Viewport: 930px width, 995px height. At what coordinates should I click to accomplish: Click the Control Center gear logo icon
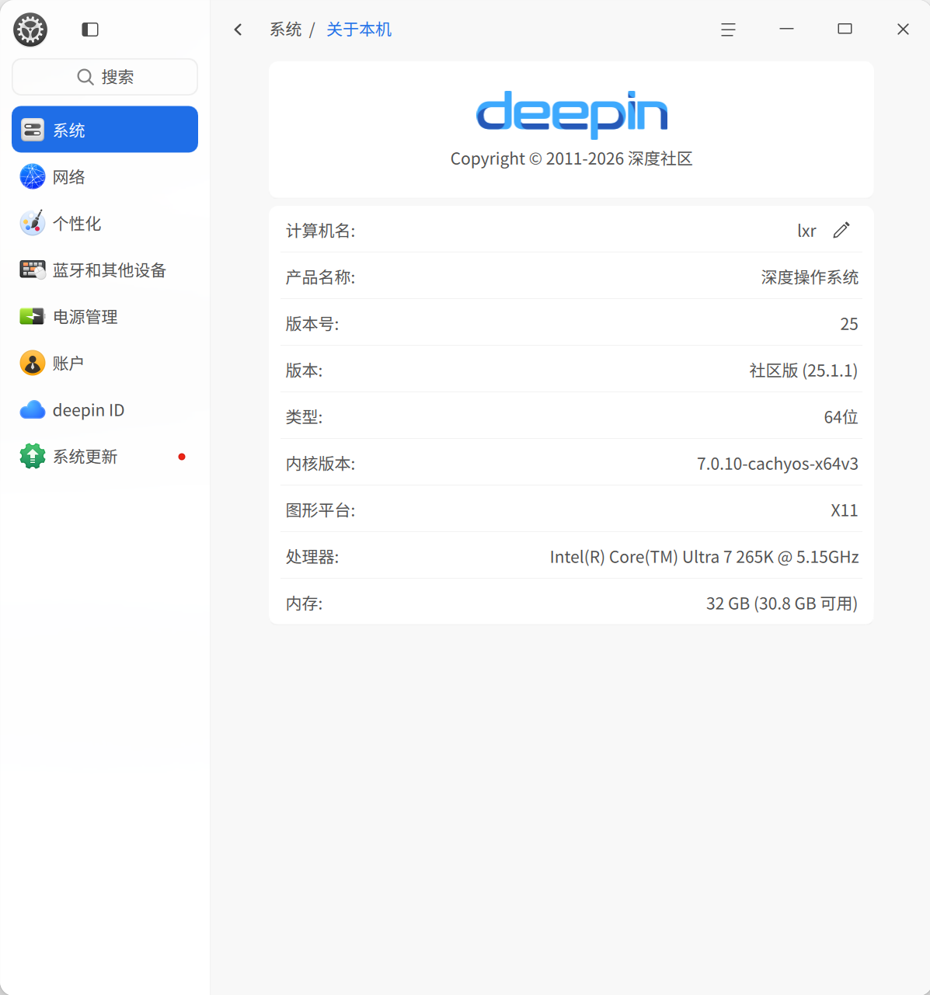(x=30, y=30)
